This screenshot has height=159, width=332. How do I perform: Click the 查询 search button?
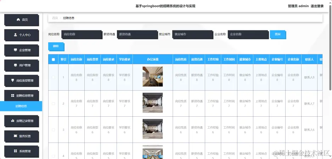pyautogui.click(x=278, y=35)
